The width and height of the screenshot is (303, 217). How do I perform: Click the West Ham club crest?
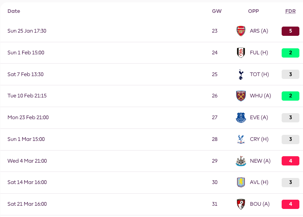(x=241, y=96)
